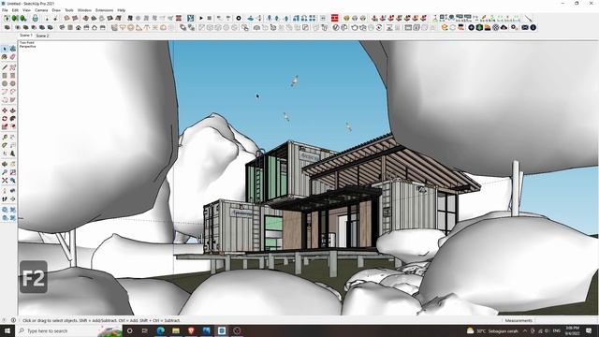Switch to the Scene 1 tab
Image resolution: width=599 pixels, height=337 pixels.
(x=26, y=36)
